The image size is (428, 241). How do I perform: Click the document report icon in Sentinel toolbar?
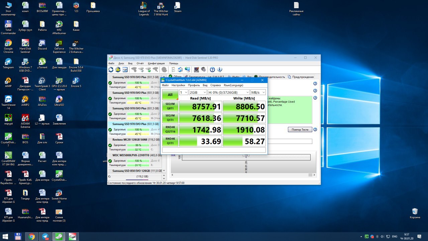(x=173, y=70)
